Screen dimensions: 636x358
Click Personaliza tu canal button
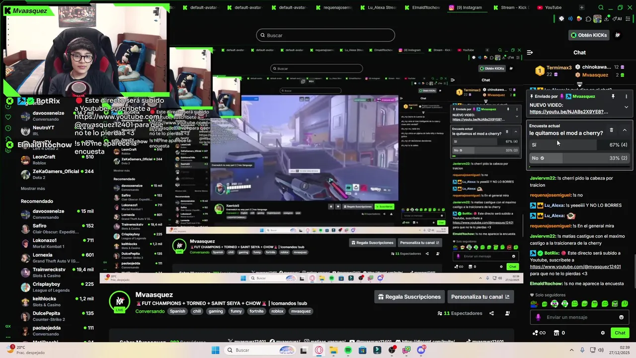[x=480, y=297]
